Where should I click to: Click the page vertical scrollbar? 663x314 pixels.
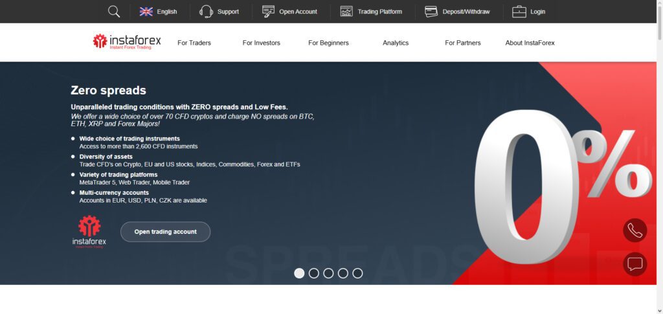point(660,157)
